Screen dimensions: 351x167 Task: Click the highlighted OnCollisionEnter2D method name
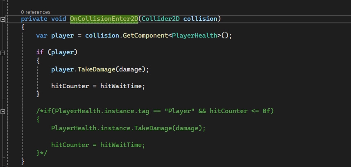point(104,19)
